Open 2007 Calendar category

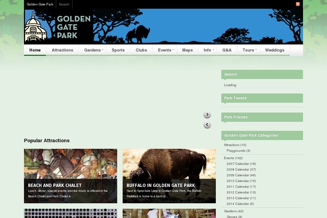click(x=241, y=163)
